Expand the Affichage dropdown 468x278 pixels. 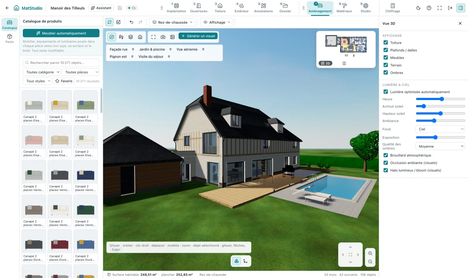pos(217,22)
